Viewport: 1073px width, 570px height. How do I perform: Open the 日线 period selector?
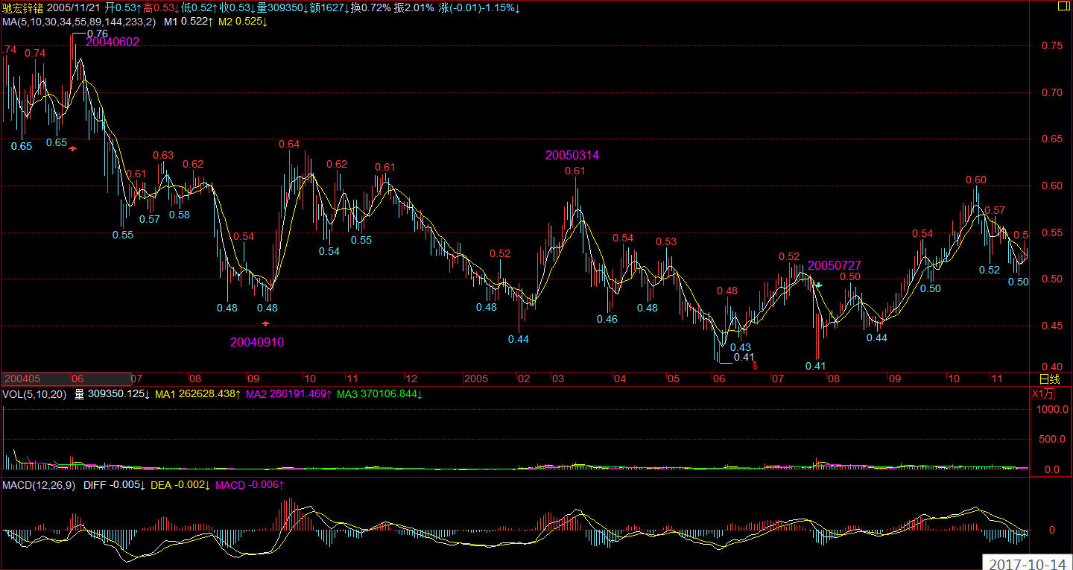(1050, 379)
